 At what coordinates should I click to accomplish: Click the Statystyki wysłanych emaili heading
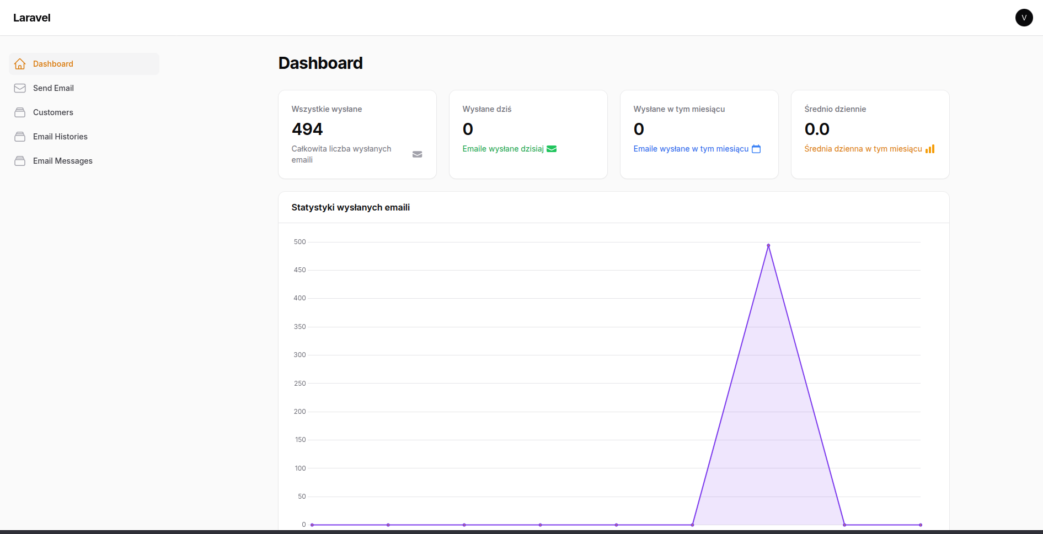[350, 207]
